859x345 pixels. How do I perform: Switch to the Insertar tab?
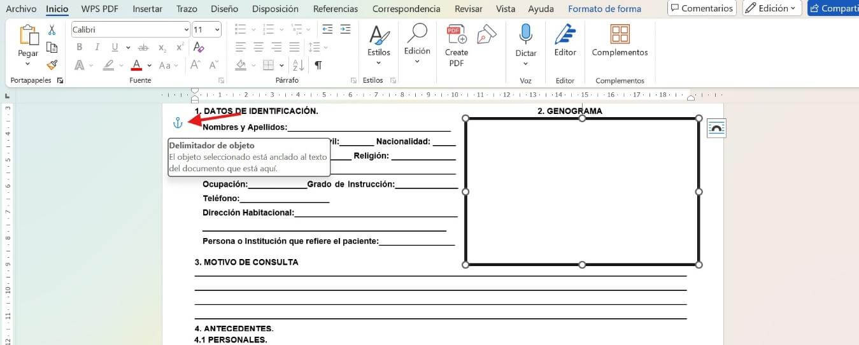(147, 9)
